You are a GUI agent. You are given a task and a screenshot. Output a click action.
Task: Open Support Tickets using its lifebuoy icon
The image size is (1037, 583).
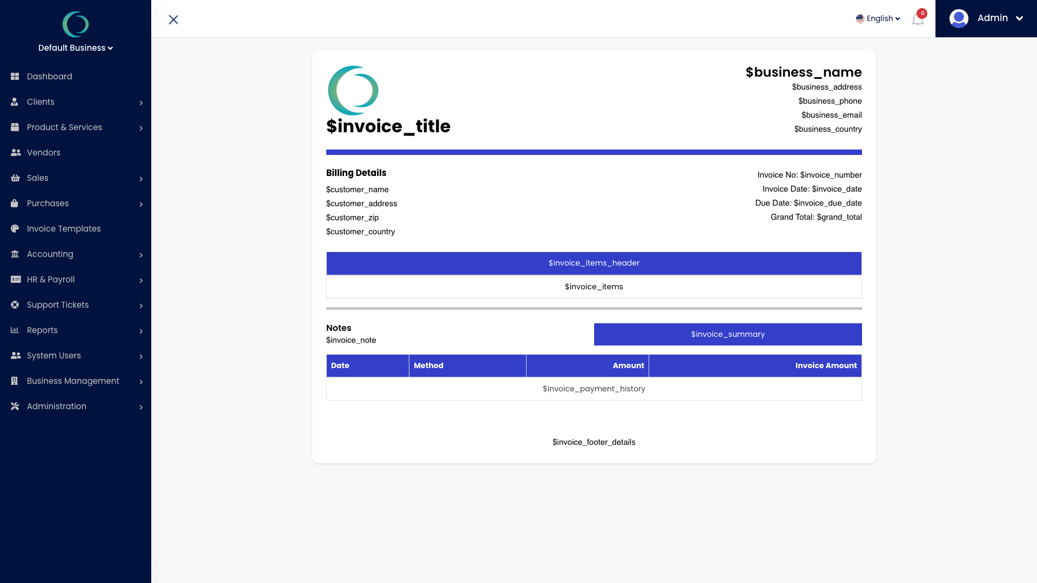point(15,304)
